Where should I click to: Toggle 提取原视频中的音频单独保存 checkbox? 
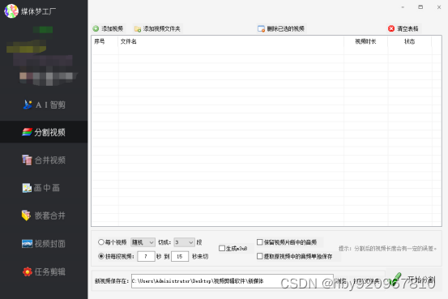(x=260, y=256)
